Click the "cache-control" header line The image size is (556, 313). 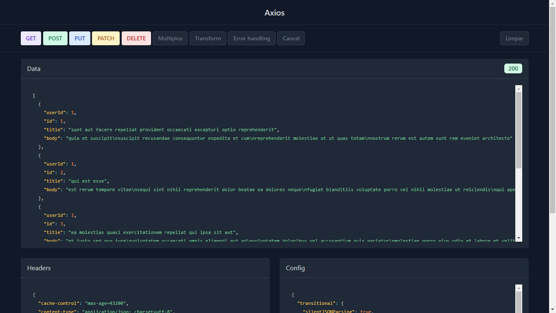83,303
